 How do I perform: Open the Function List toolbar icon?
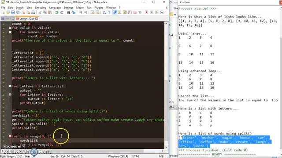tap(130, 12)
